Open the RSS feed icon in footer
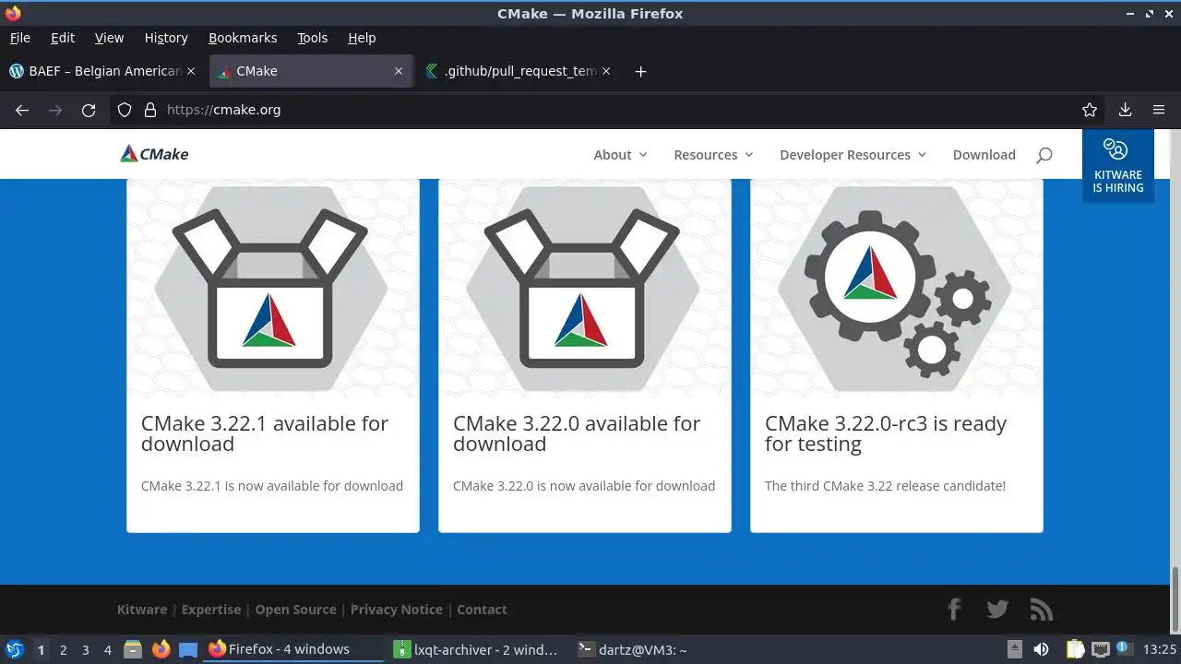 1042,610
